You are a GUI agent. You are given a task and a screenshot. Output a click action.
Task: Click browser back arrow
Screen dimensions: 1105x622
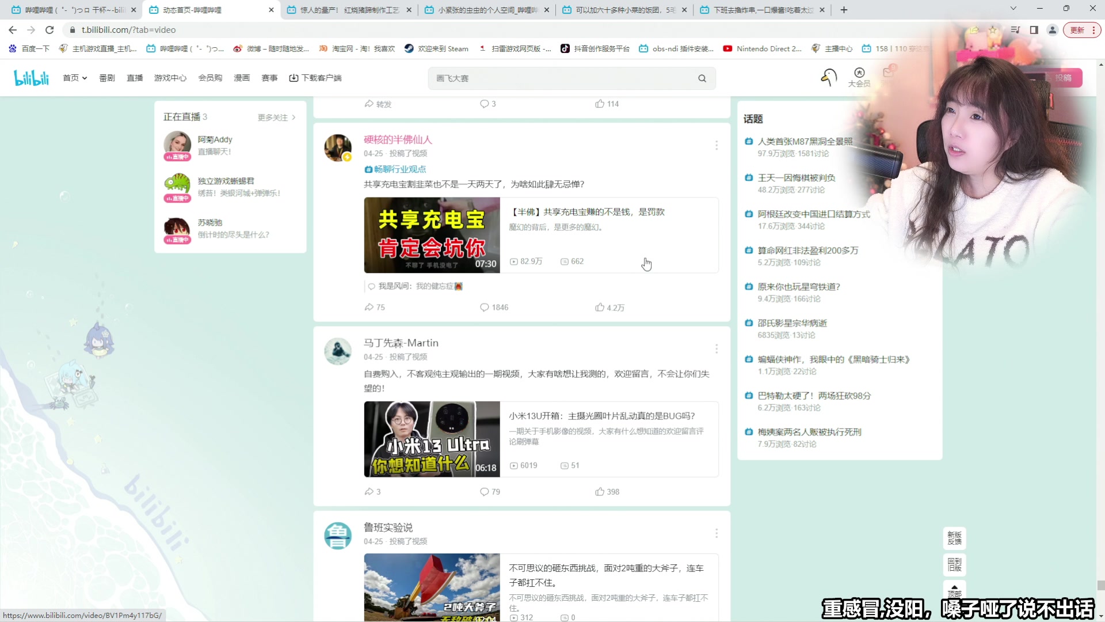pyautogui.click(x=13, y=30)
